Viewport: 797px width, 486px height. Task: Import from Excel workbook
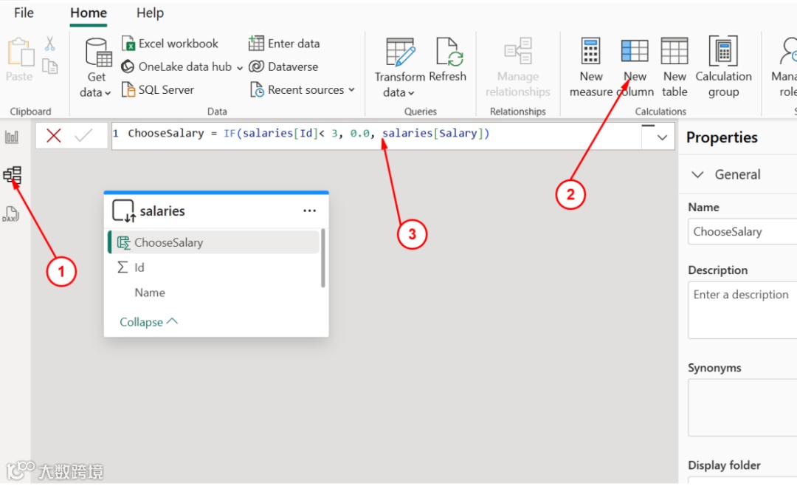click(170, 44)
